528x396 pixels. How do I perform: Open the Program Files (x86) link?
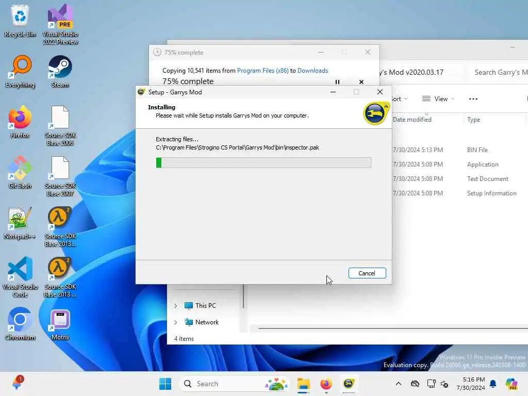262,70
